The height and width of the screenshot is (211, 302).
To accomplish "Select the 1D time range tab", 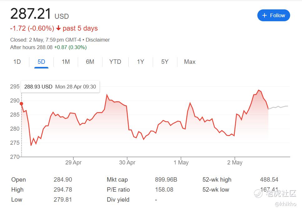I will click(x=17, y=62).
